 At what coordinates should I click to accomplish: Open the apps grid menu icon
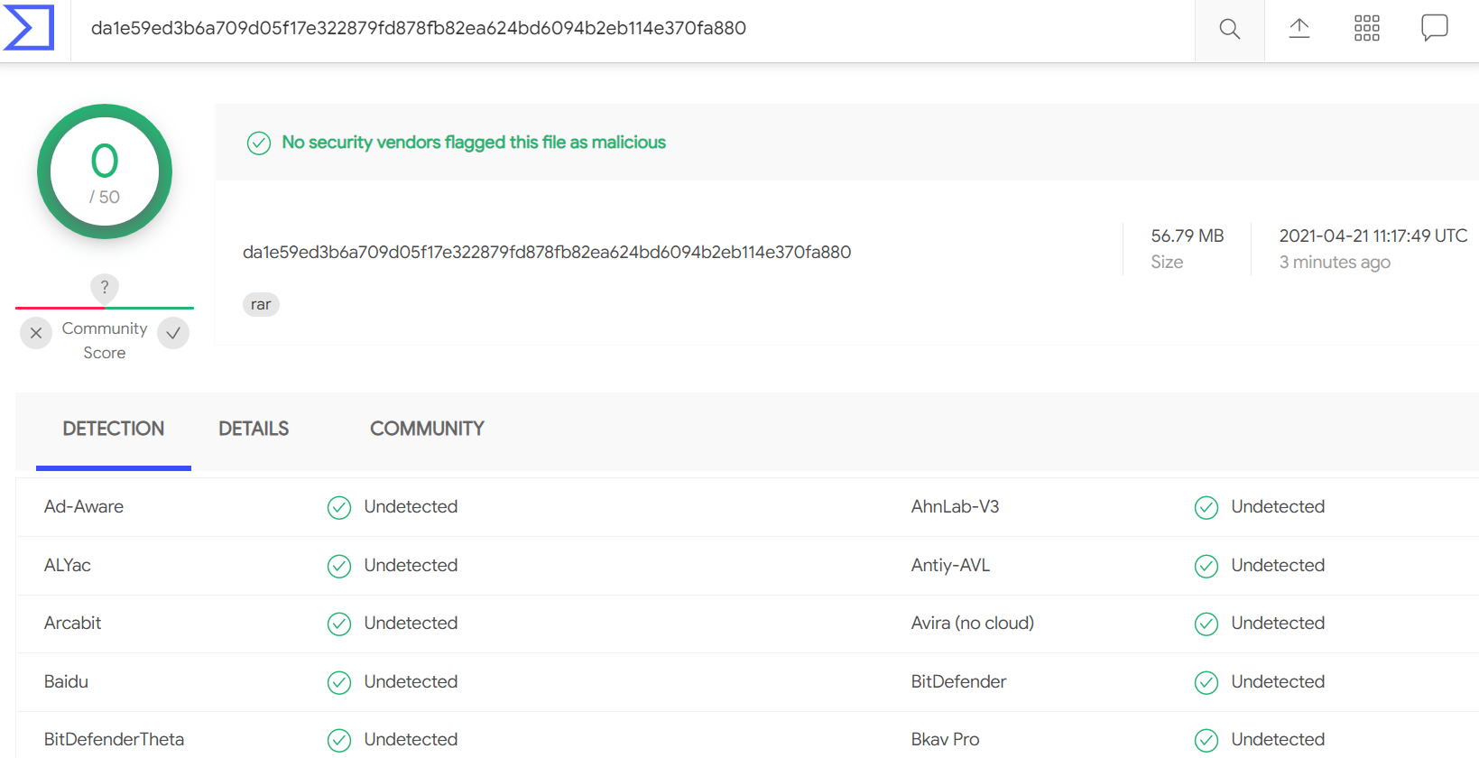pyautogui.click(x=1367, y=28)
